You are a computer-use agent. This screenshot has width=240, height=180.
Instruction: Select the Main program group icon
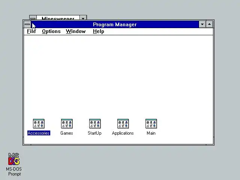[151, 124]
